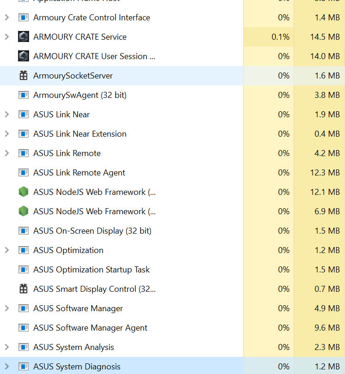Expand the ASUS System Analysis group
The width and height of the screenshot is (345, 374).
(x=7, y=347)
